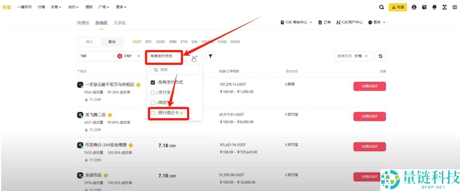Expand the top bar 更多 menu beside 广场
The width and height of the screenshot is (460, 191).
(121, 7)
